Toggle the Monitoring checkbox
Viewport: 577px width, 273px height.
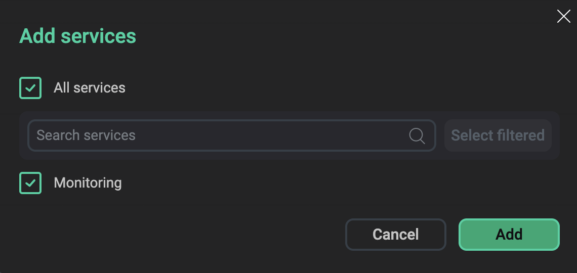(30, 183)
